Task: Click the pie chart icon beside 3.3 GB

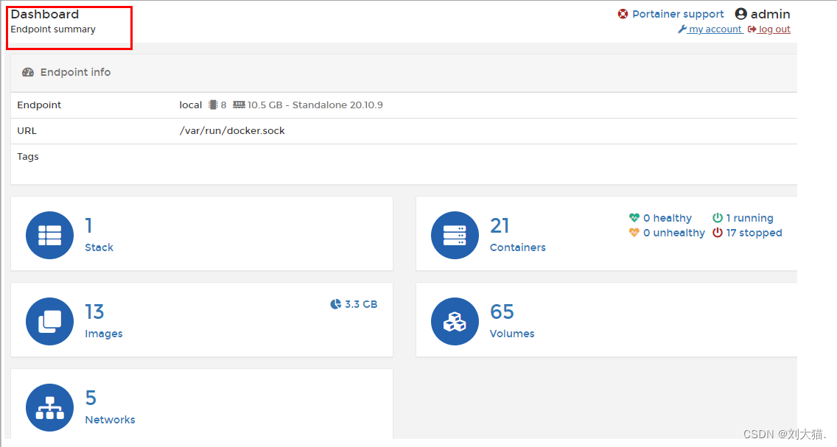Action: 336,304
